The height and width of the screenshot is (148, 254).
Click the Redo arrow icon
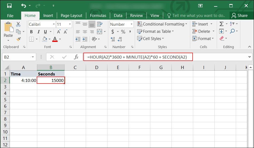click(38, 6)
